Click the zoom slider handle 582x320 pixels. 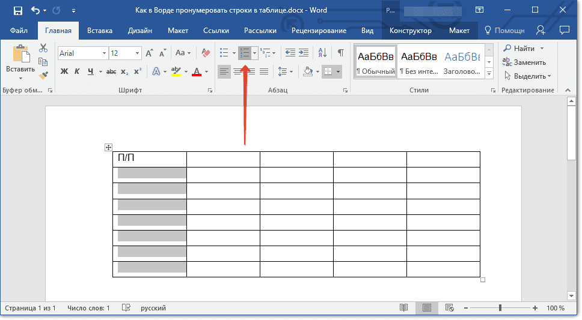500,308
